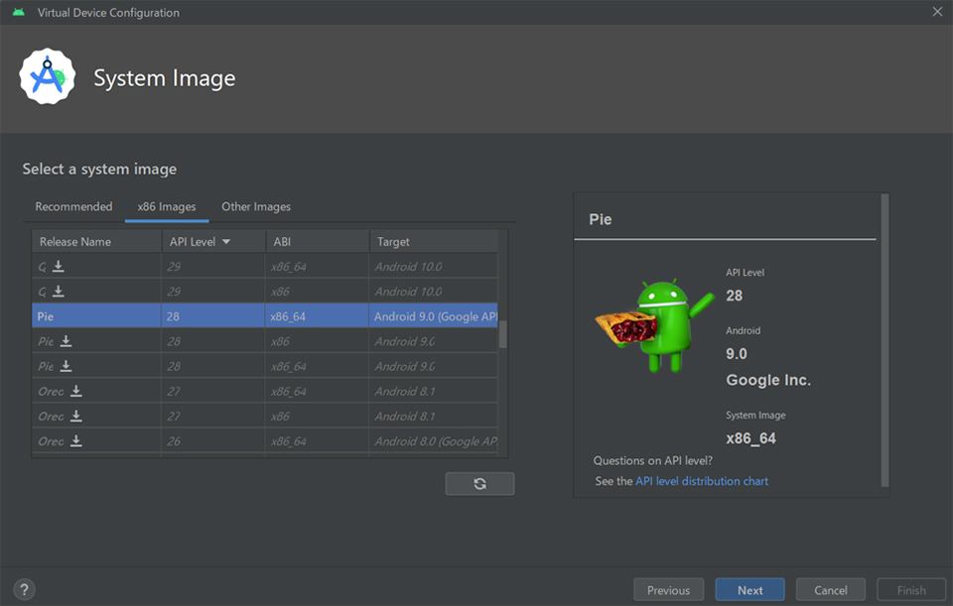This screenshot has width=953, height=606.
Task: Download the Pie API 28 x86 image
Action: (66, 341)
